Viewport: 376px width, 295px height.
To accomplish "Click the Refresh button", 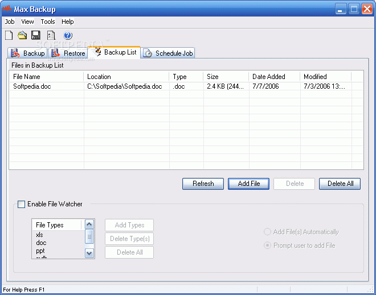I will click(203, 184).
